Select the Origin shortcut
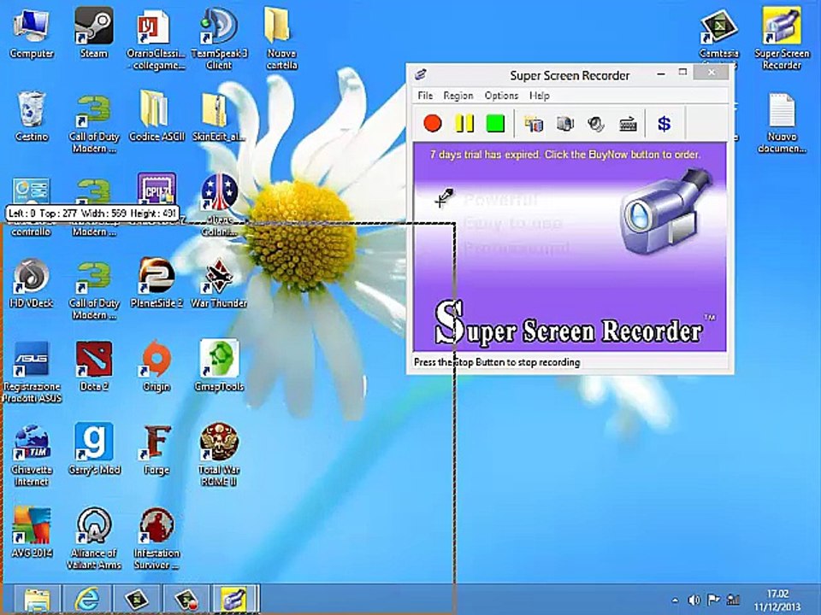 156,367
